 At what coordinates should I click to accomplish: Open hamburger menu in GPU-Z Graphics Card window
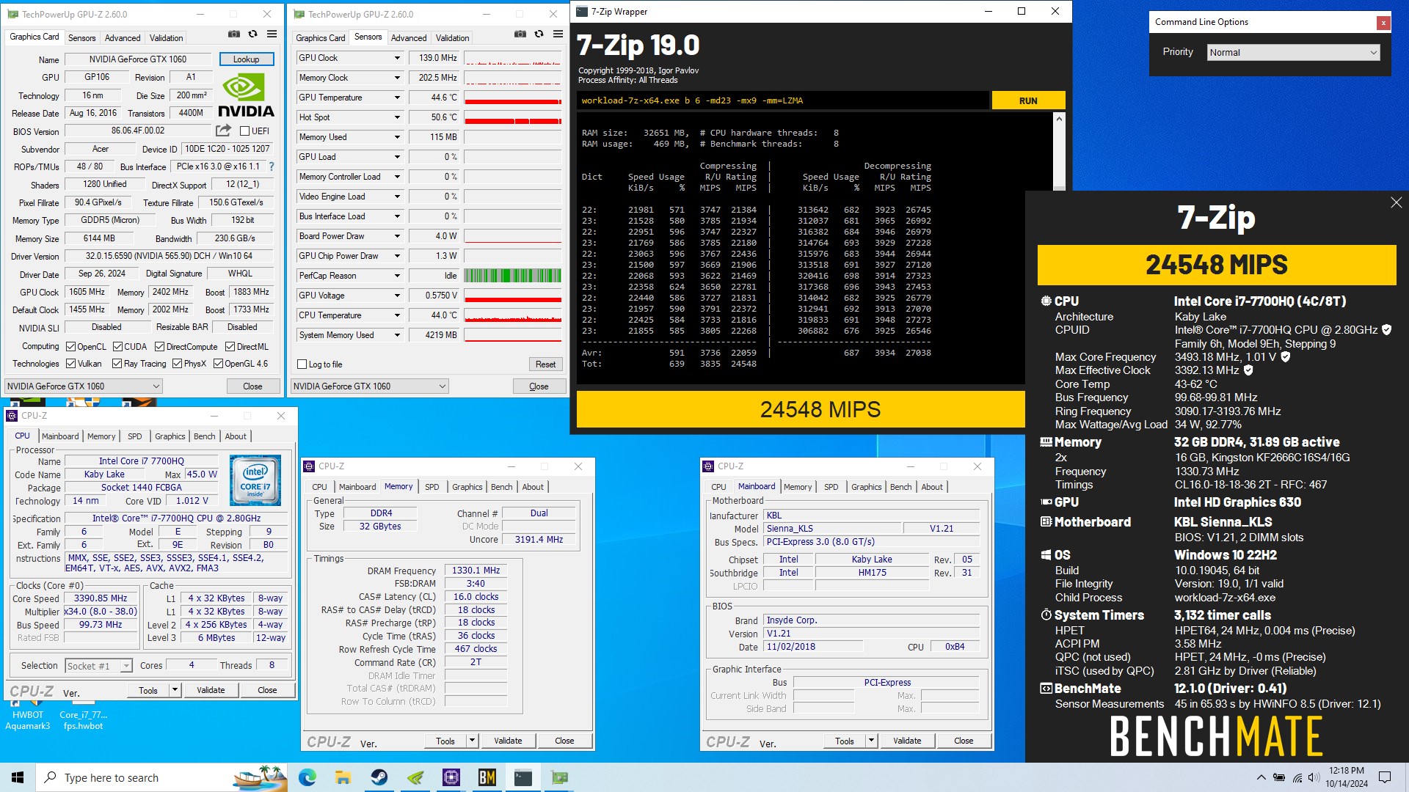[272, 34]
